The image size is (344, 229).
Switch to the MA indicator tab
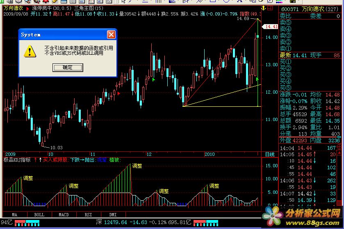15,214
